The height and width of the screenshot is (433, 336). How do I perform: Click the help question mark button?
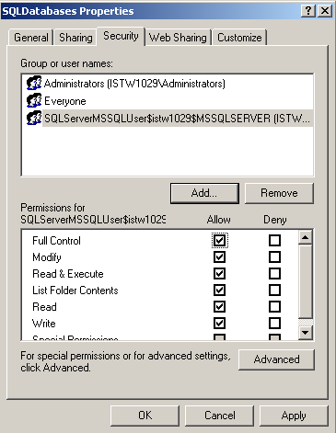coord(308,11)
